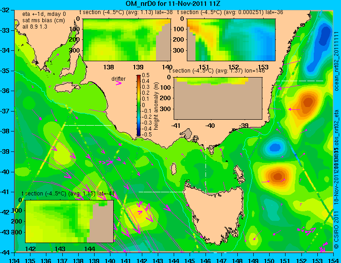
Task: Click the "eta +-1d, mday 0" annotation
Action: (x=44, y=14)
